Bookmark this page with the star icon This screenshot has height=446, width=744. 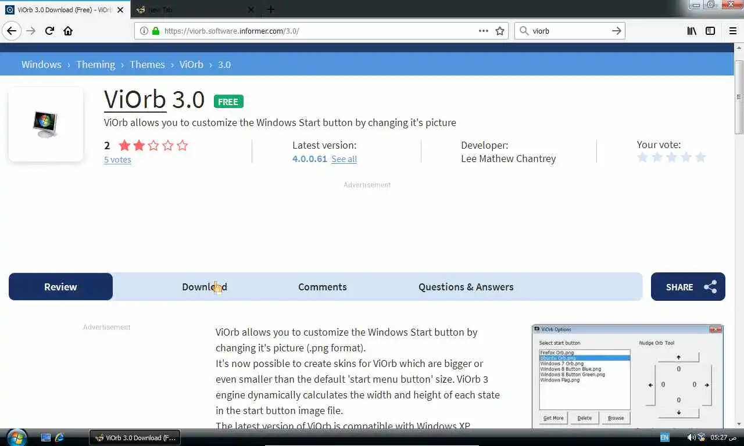pyautogui.click(x=500, y=31)
